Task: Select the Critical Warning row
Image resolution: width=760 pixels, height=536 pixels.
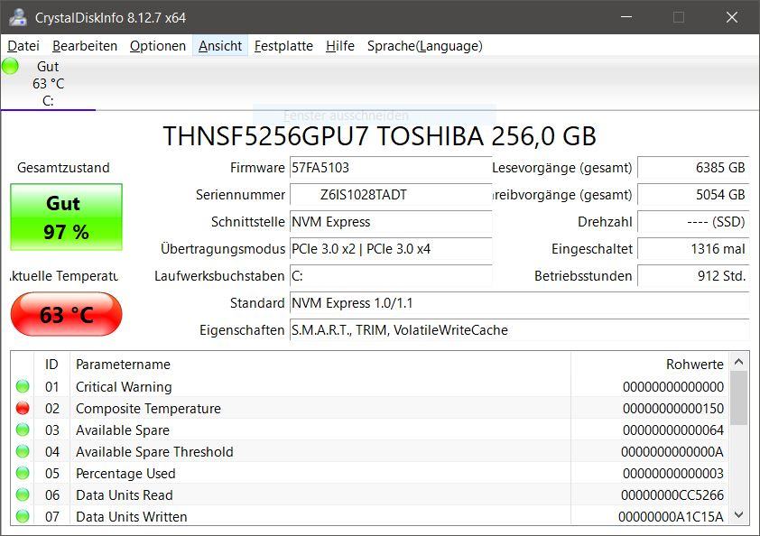Action: (x=370, y=387)
